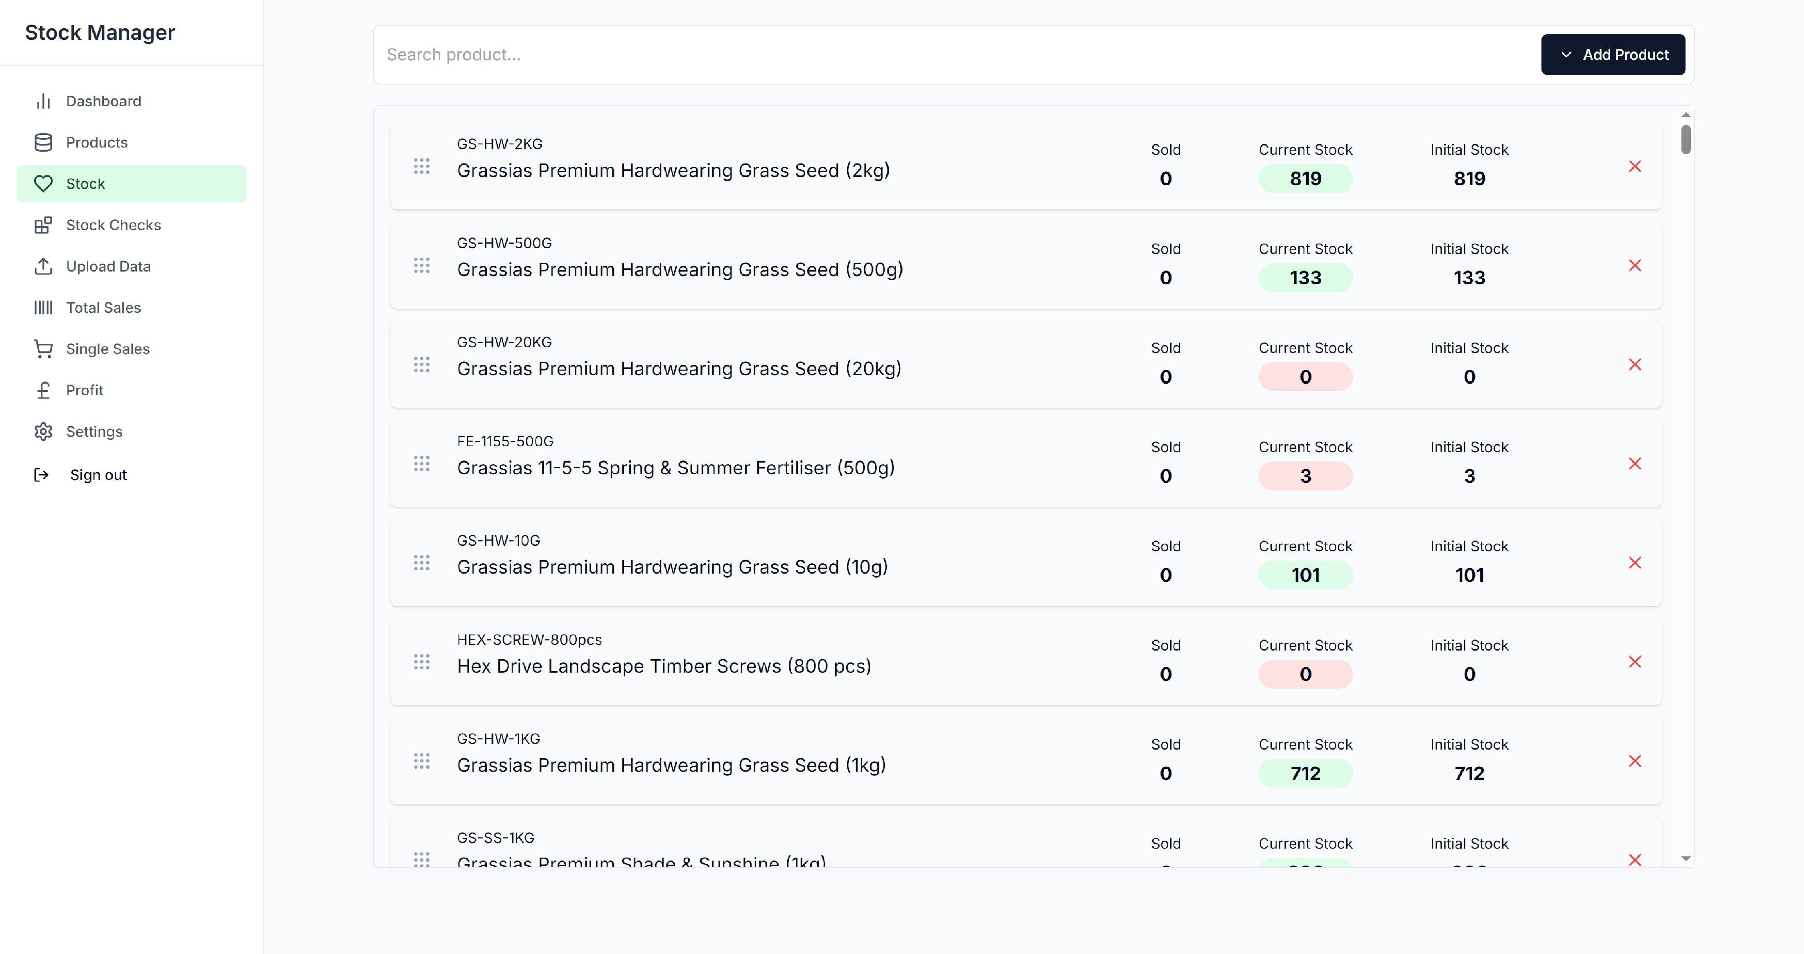Click the current stock 101 badge
This screenshot has width=1804, height=954.
[1305, 575]
